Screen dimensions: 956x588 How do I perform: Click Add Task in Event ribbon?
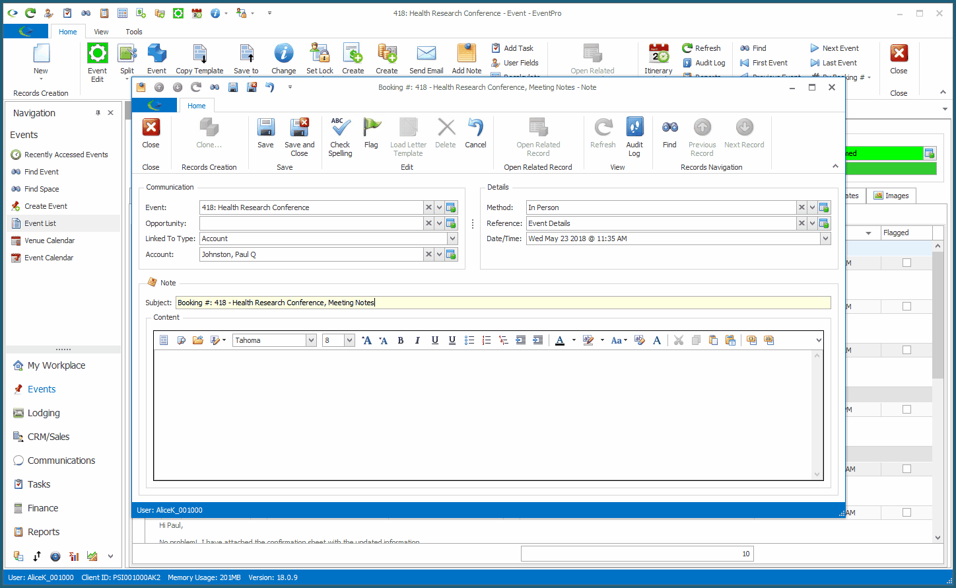click(512, 48)
